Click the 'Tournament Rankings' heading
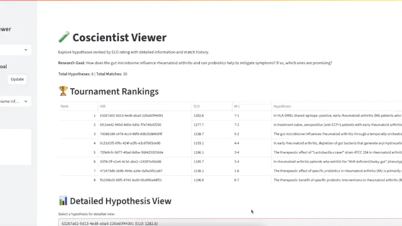Viewport: 402px width, 226px height. [x=114, y=92]
